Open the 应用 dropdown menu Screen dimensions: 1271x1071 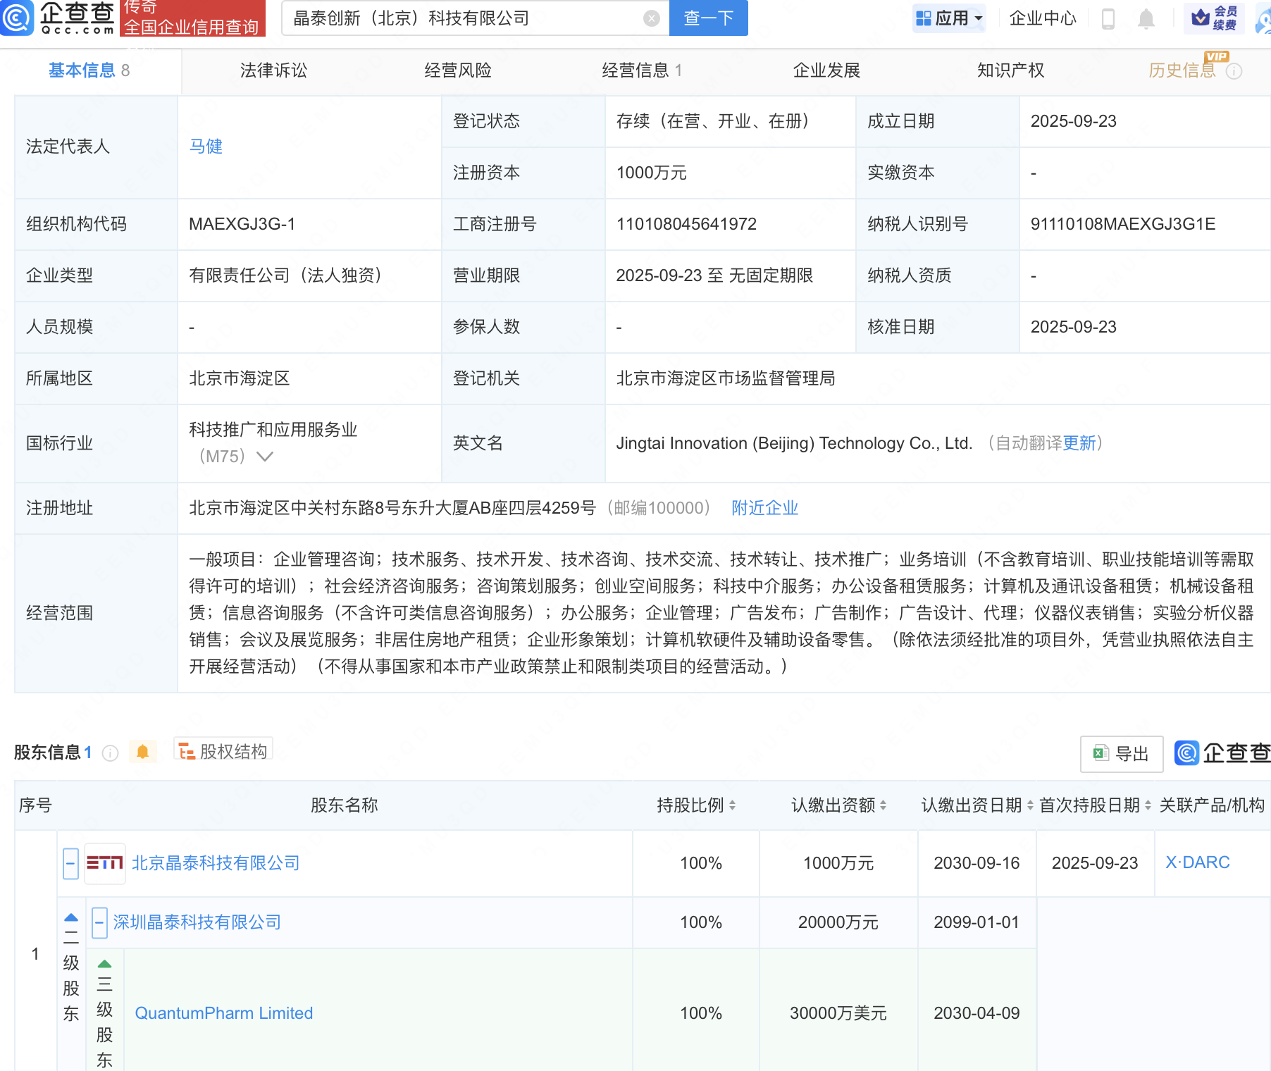point(949,18)
